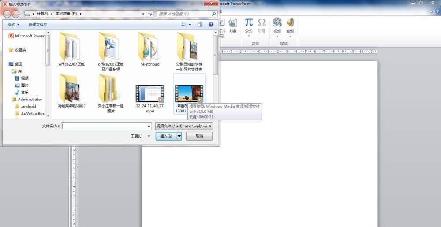The height and width of the screenshot is (227, 441).
Task: Click the 新建文件夹 button
Action: click(38, 25)
